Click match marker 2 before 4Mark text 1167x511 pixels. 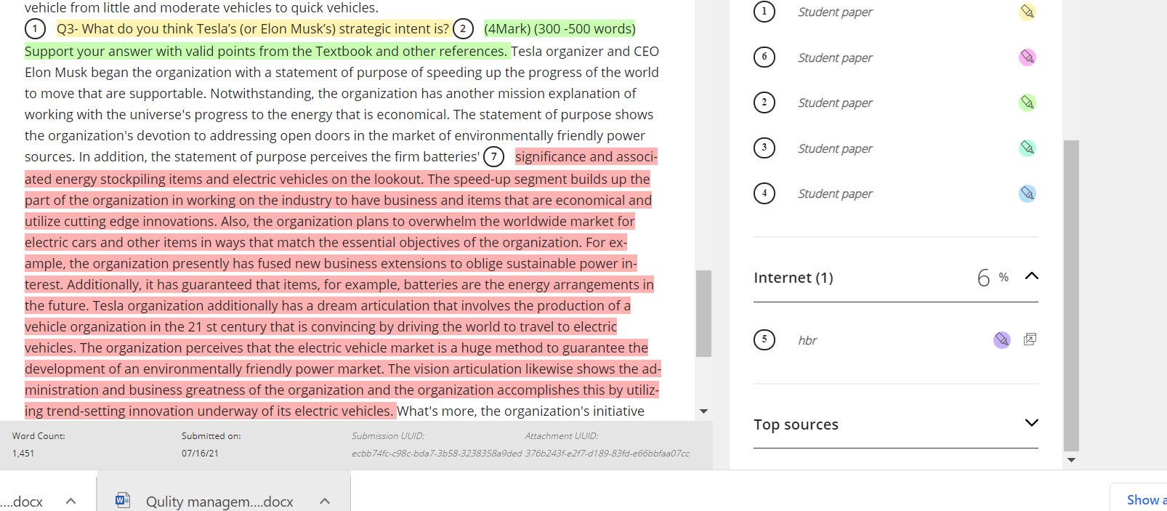463,29
